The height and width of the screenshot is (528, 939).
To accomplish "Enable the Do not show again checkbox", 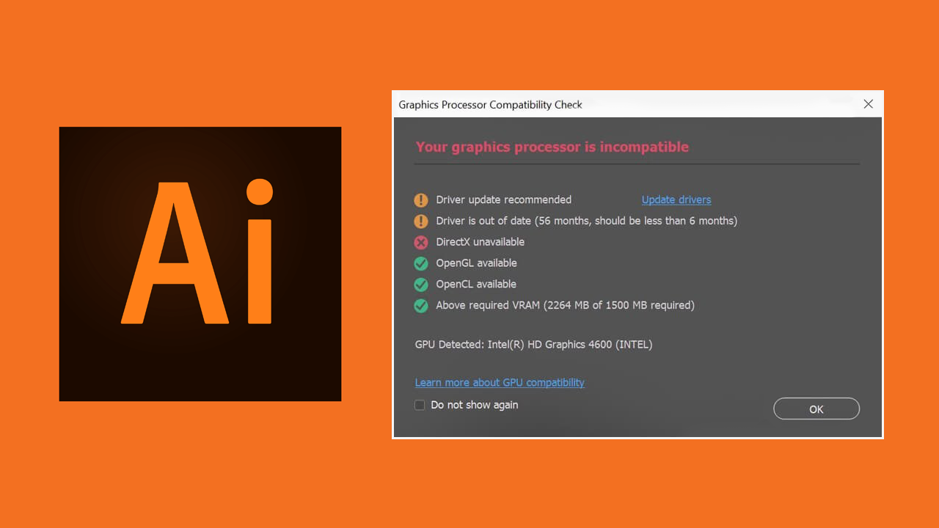I will tap(420, 405).
